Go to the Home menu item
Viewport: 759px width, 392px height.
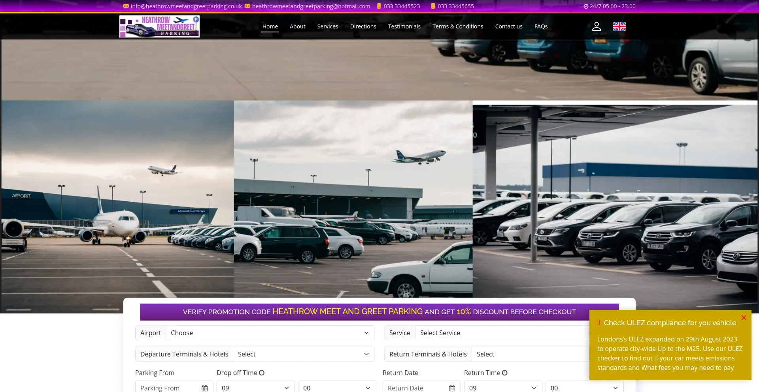pos(270,26)
